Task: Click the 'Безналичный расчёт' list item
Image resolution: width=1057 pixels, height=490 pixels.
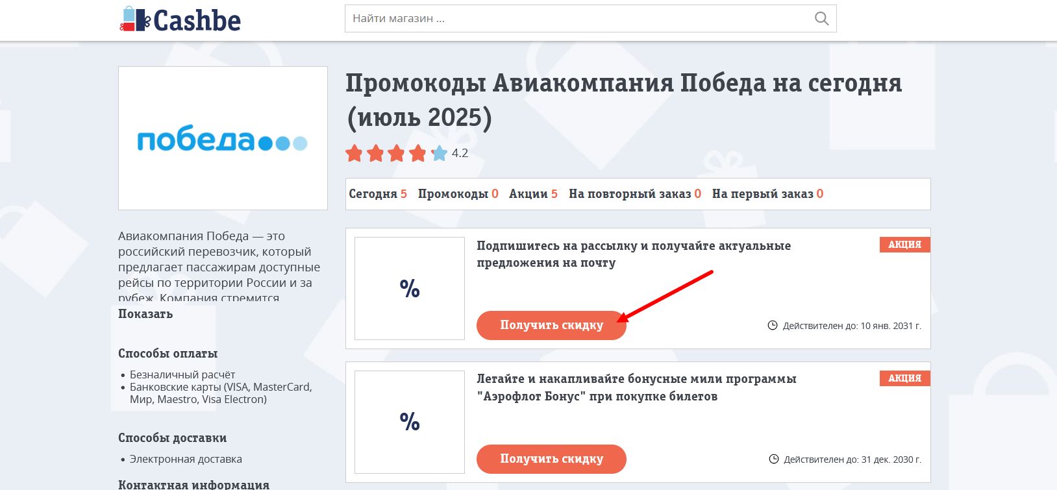Action: click(x=182, y=374)
